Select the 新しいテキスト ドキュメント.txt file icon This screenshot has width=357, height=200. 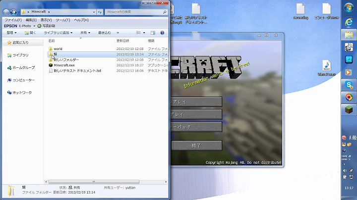click(x=51, y=71)
